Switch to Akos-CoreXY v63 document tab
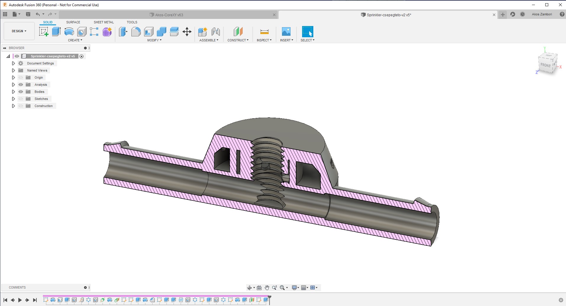Screen dimensions: 566x306 (168, 15)
